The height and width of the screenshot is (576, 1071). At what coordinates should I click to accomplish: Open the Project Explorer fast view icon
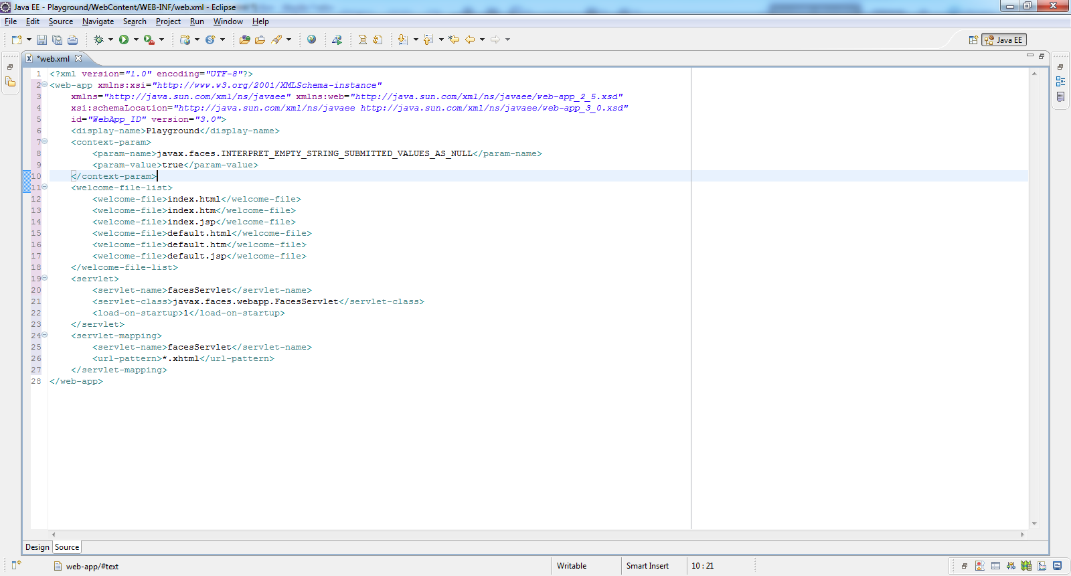tap(10, 82)
